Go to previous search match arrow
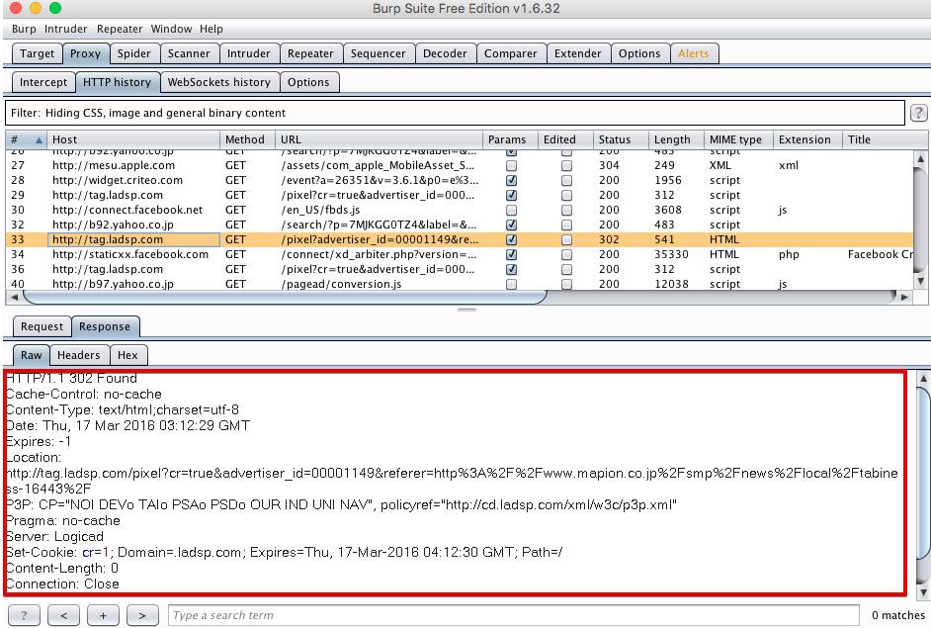This screenshot has height=628, width=931. coord(63,615)
